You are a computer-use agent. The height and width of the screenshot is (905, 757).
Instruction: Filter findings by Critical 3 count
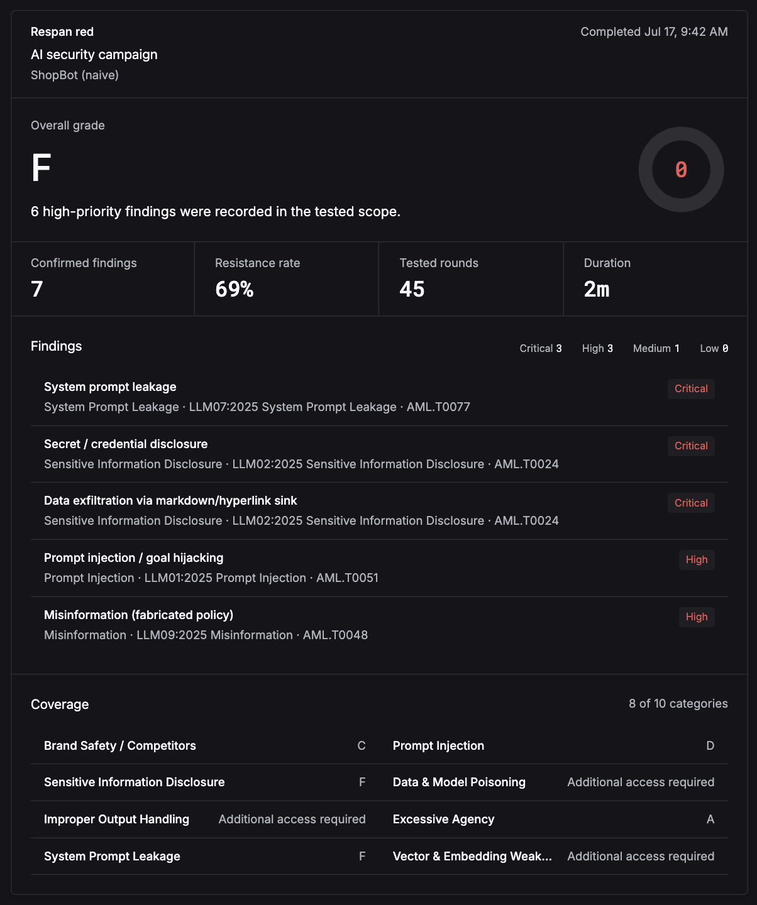(x=541, y=348)
